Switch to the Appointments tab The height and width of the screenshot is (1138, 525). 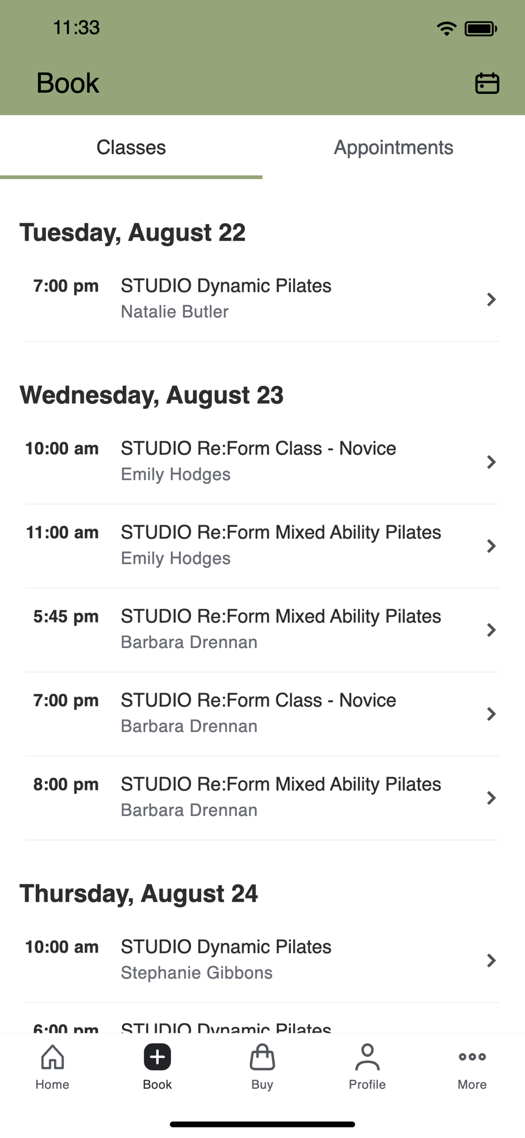point(394,148)
